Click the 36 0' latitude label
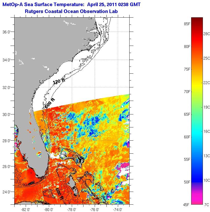210x212 pixels. pos(7,32)
